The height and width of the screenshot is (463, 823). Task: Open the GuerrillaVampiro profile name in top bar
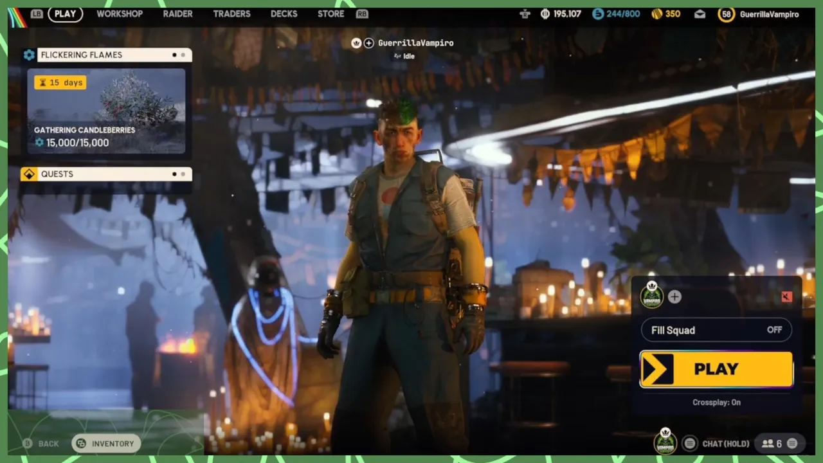coord(769,14)
